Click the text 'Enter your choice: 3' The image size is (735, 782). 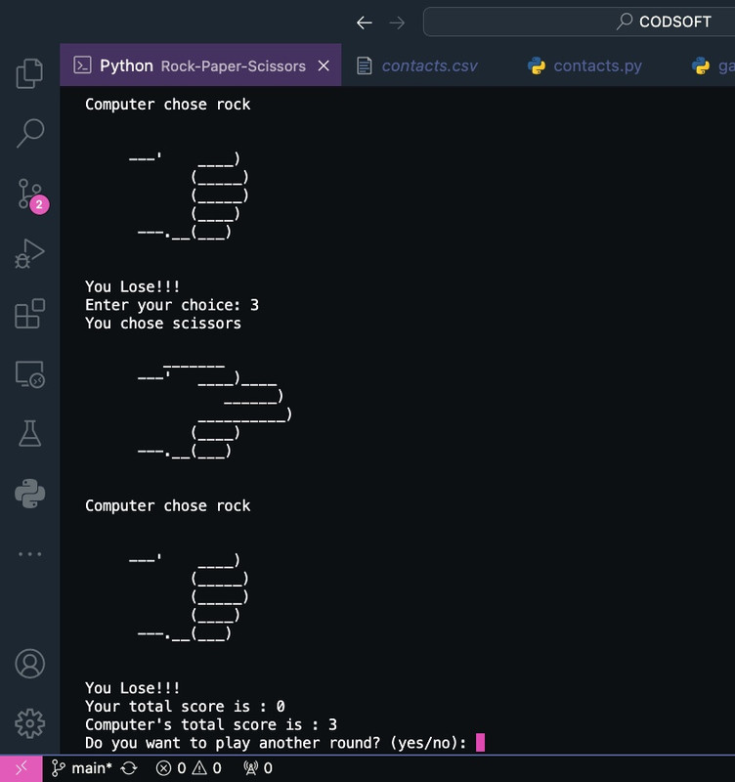[172, 305]
